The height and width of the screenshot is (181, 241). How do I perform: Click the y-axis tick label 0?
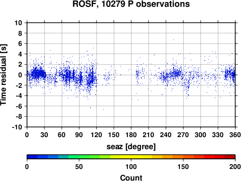click(x=20, y=75)
